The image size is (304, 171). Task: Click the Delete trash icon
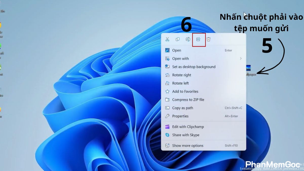(x=208, y=39)
